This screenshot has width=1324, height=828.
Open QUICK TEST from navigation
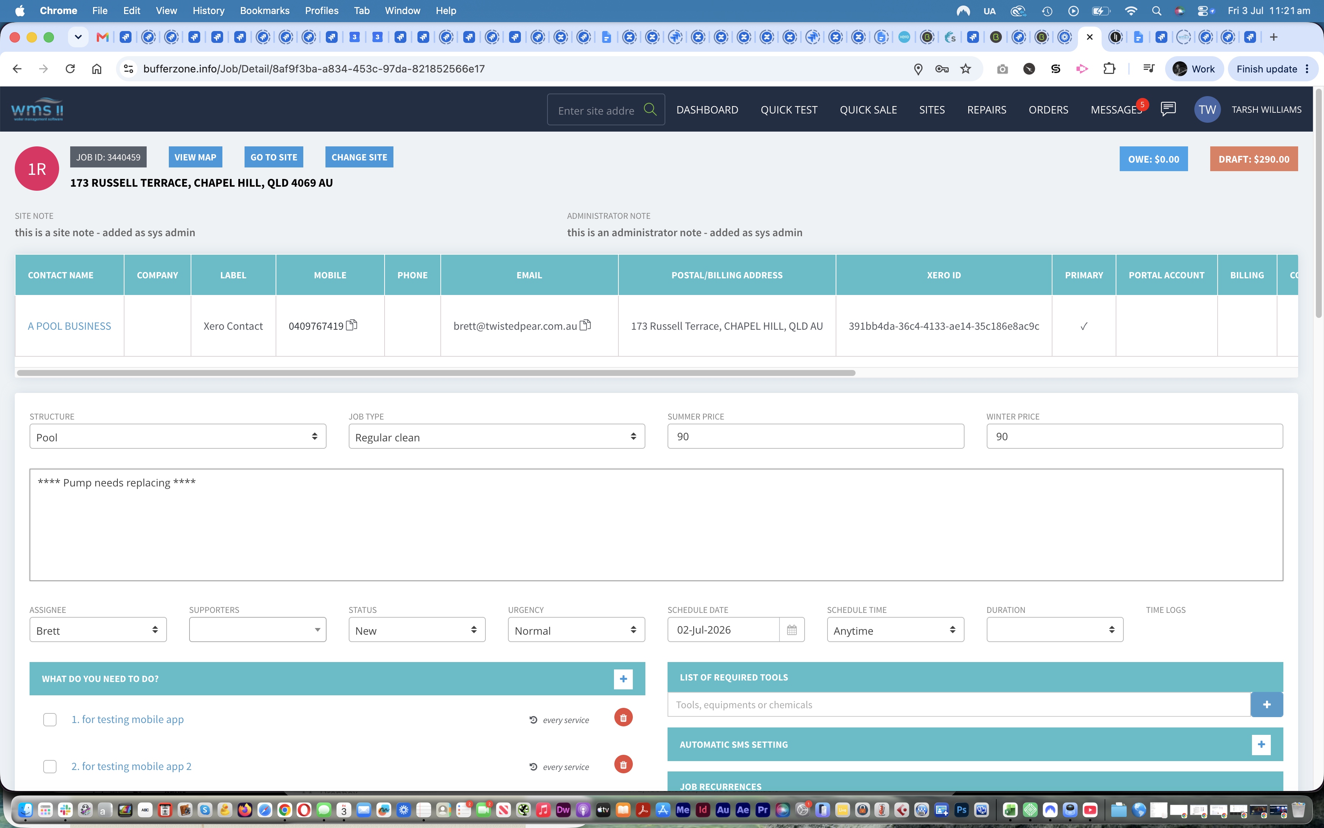coord(789,109)
